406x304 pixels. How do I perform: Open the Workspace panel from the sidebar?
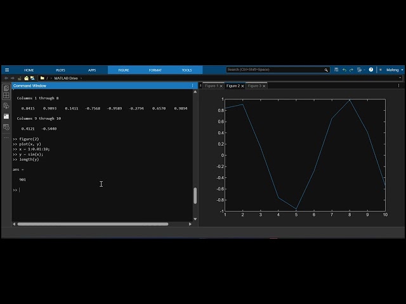click(6, 96)
